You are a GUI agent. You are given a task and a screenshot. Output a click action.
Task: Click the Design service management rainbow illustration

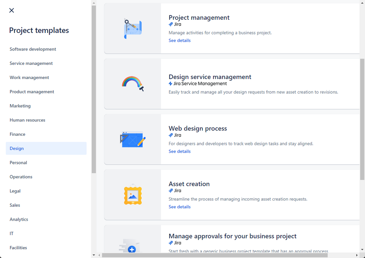133,84
